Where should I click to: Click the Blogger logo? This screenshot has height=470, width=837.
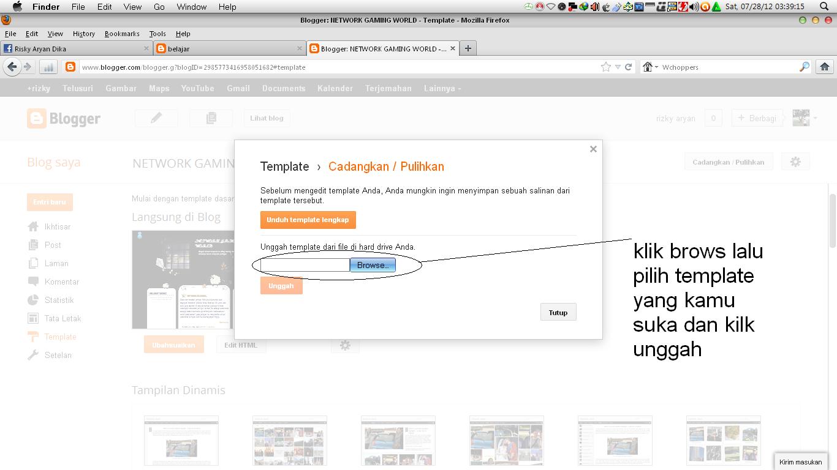[64, 118]
